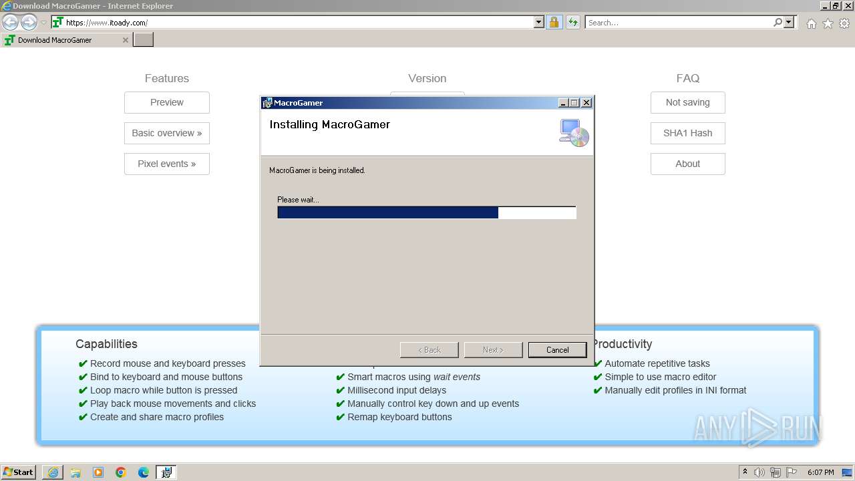This screenshot has height=481, width=855.
Task: Click the search magnifier icon
Action: (778, 23)
